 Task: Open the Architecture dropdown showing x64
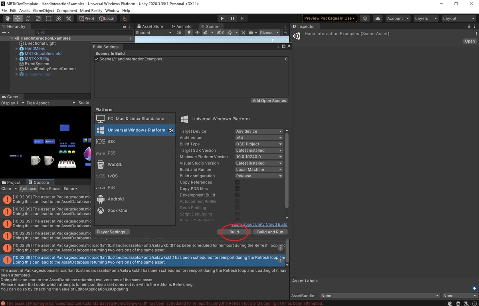click(259, 137)
